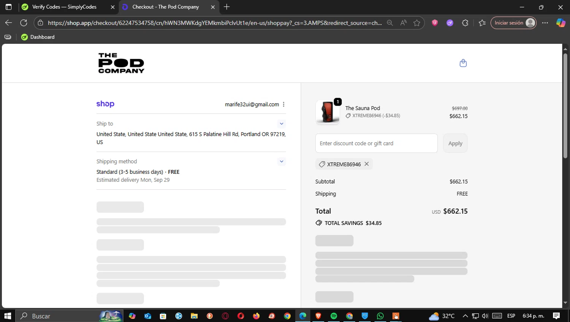Click the favorites bar toggle icon
Screen dimensions: 570x322
click(x=8, y=37)
